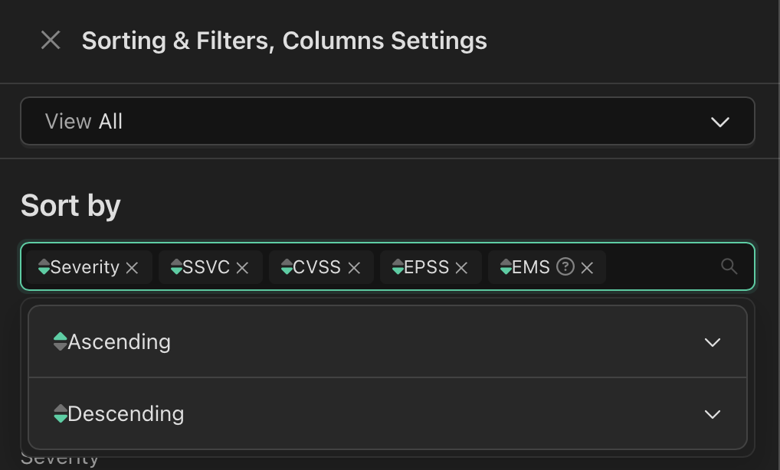The width and height of the screenshot is (780, 470).
Task: Click the search magnifier in the sort field
Action: tap(729, 266)
